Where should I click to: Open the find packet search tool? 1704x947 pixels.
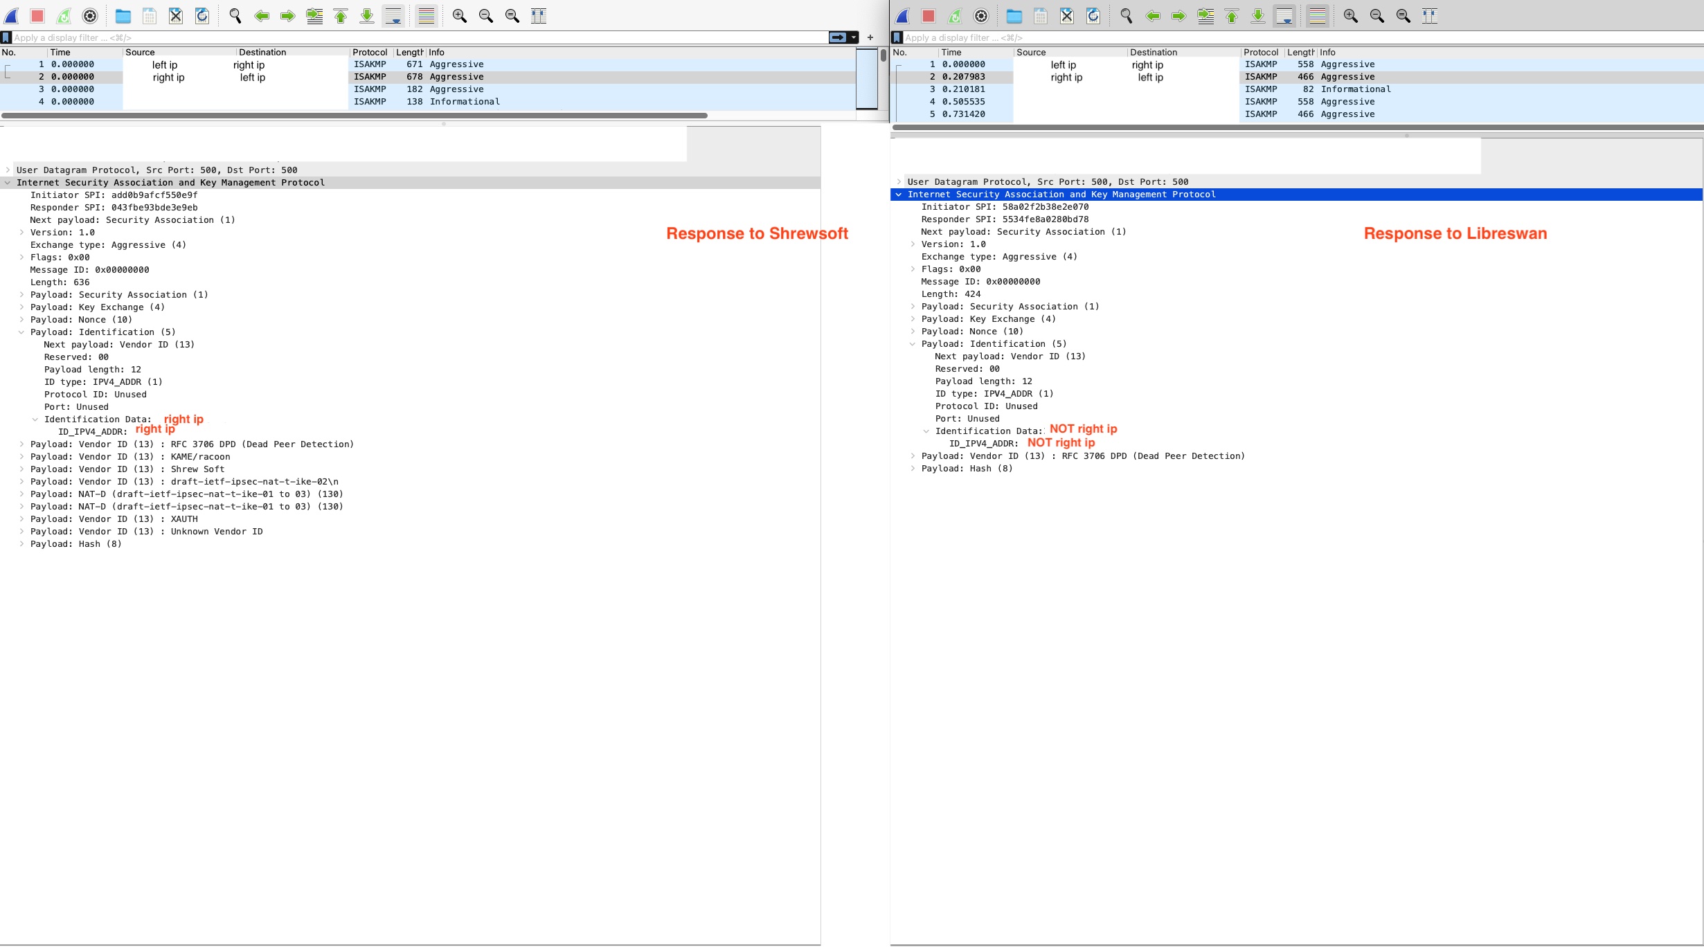pyautogui.click(x=234, y=15)
